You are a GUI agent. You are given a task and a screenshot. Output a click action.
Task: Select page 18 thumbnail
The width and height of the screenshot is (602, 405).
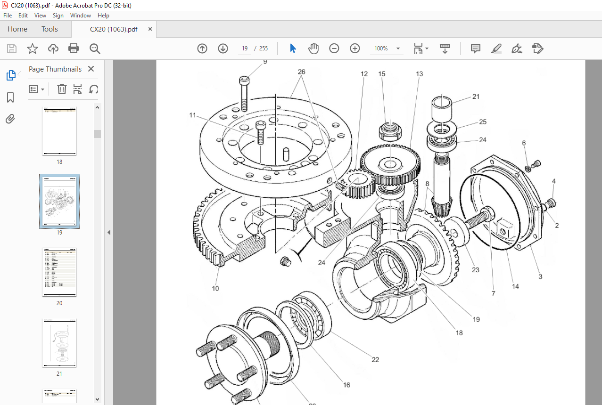coord(59,130)
